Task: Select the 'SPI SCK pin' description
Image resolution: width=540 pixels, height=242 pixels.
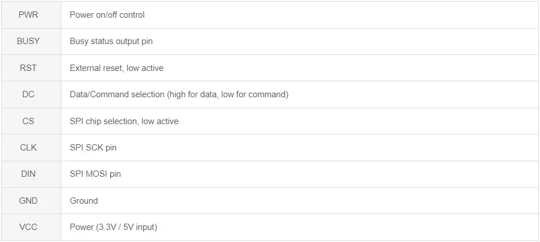Action: [93, 148]
